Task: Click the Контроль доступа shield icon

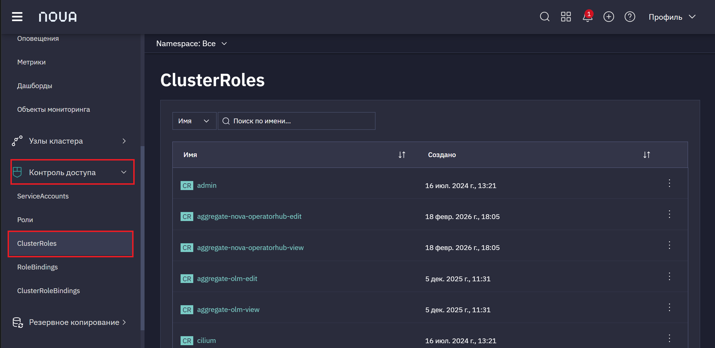Action: (x=17, y=172)
